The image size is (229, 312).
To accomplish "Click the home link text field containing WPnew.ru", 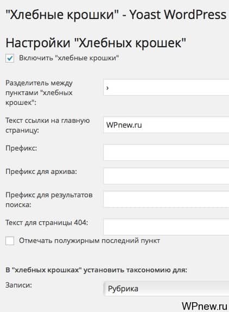I will pos(166,125).
